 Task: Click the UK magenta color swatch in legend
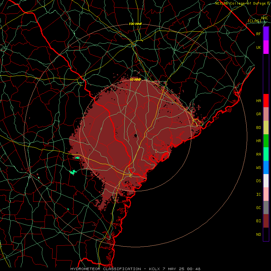click(266, 47)
